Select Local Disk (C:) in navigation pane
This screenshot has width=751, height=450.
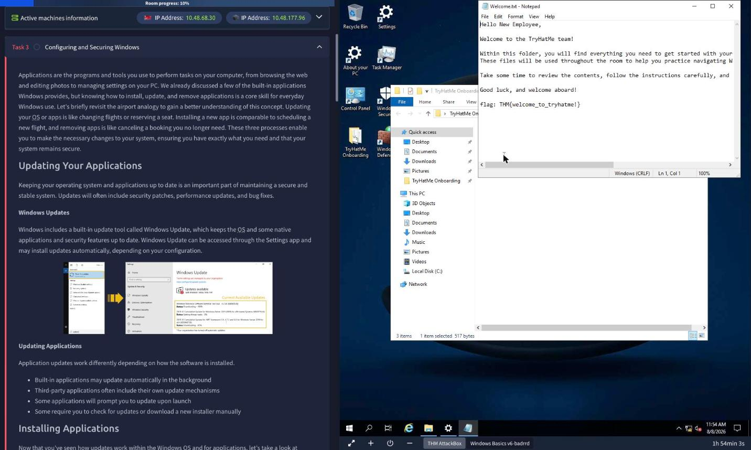click(x=427, y=271)
